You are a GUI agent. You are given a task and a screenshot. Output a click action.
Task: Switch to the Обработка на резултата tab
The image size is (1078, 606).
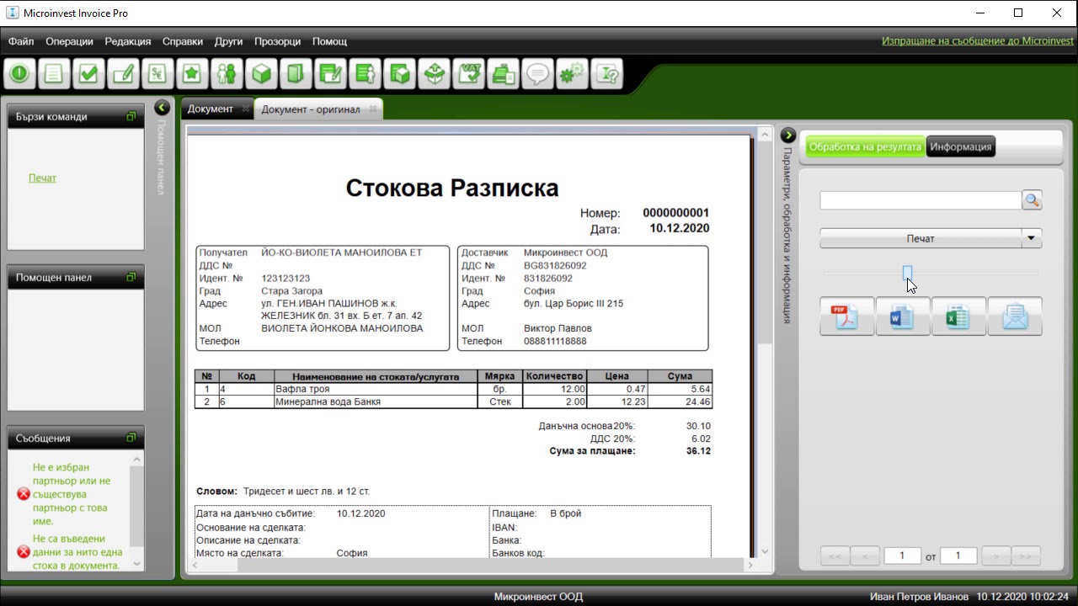click(x=865, y=146)
